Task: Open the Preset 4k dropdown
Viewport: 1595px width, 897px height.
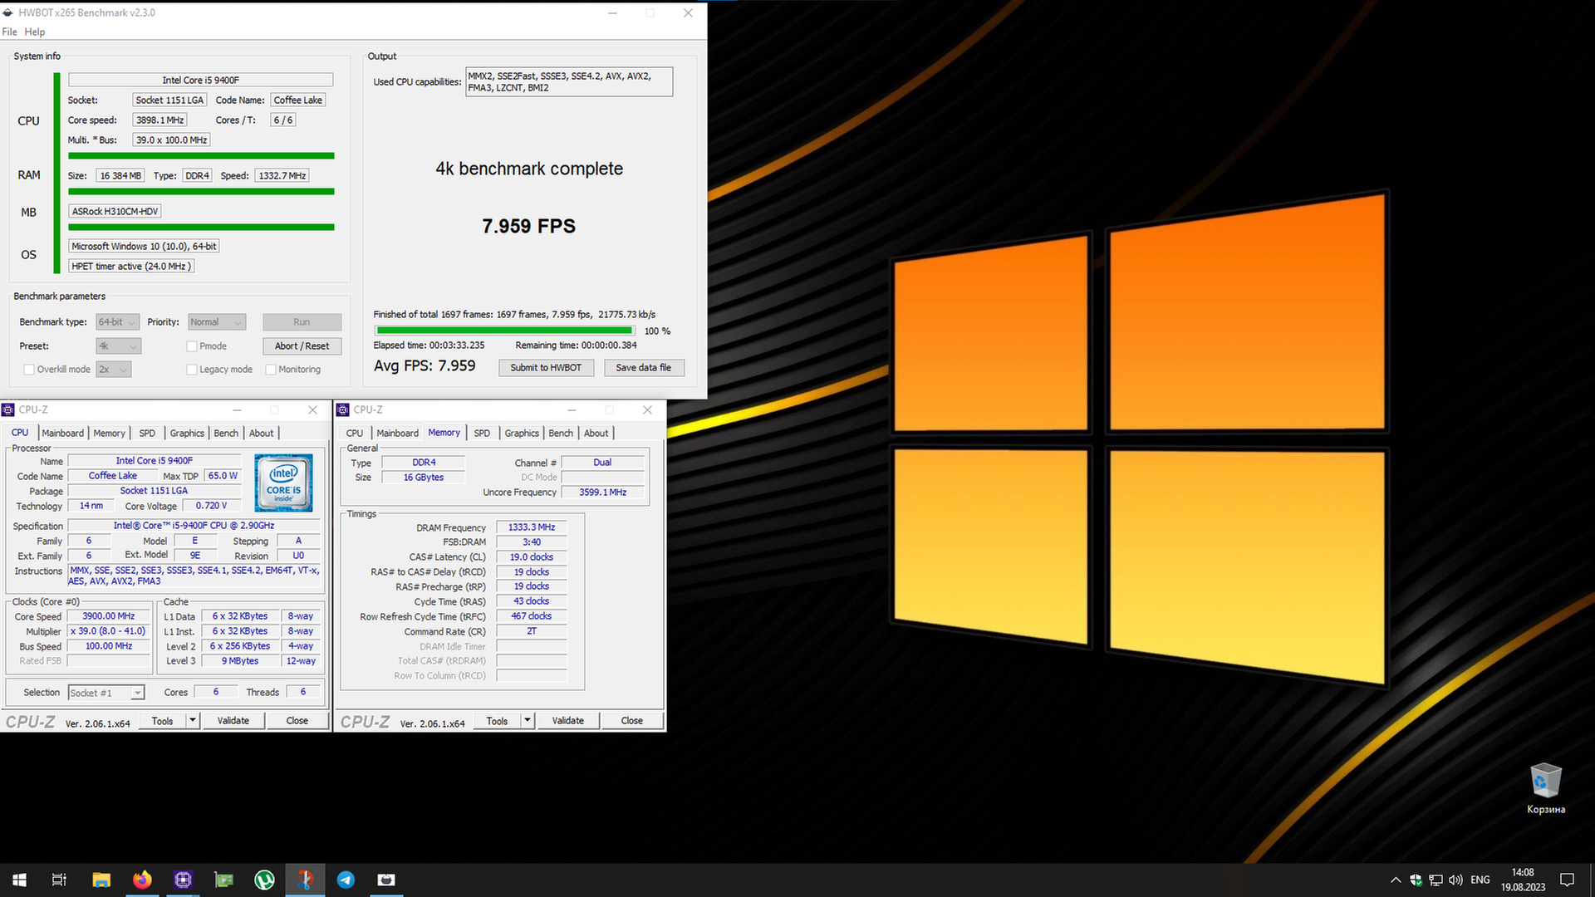Action: pos(119,346)
